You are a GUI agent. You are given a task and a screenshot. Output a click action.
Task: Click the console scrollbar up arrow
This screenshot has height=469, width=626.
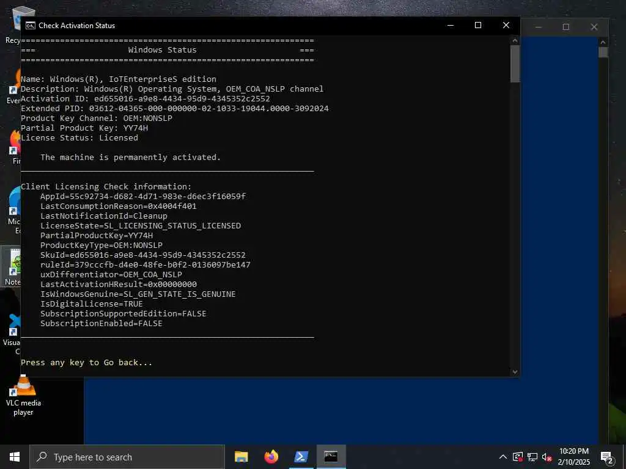[515, 41]
